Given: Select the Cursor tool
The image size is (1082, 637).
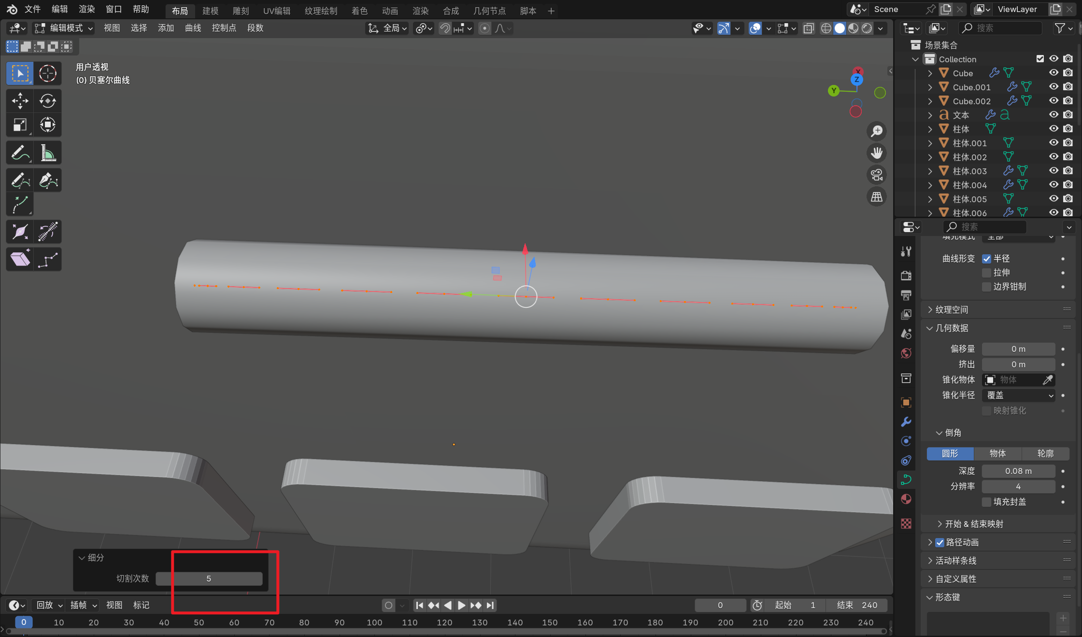Looking at the screenshot, I should (x=47, y=73).
